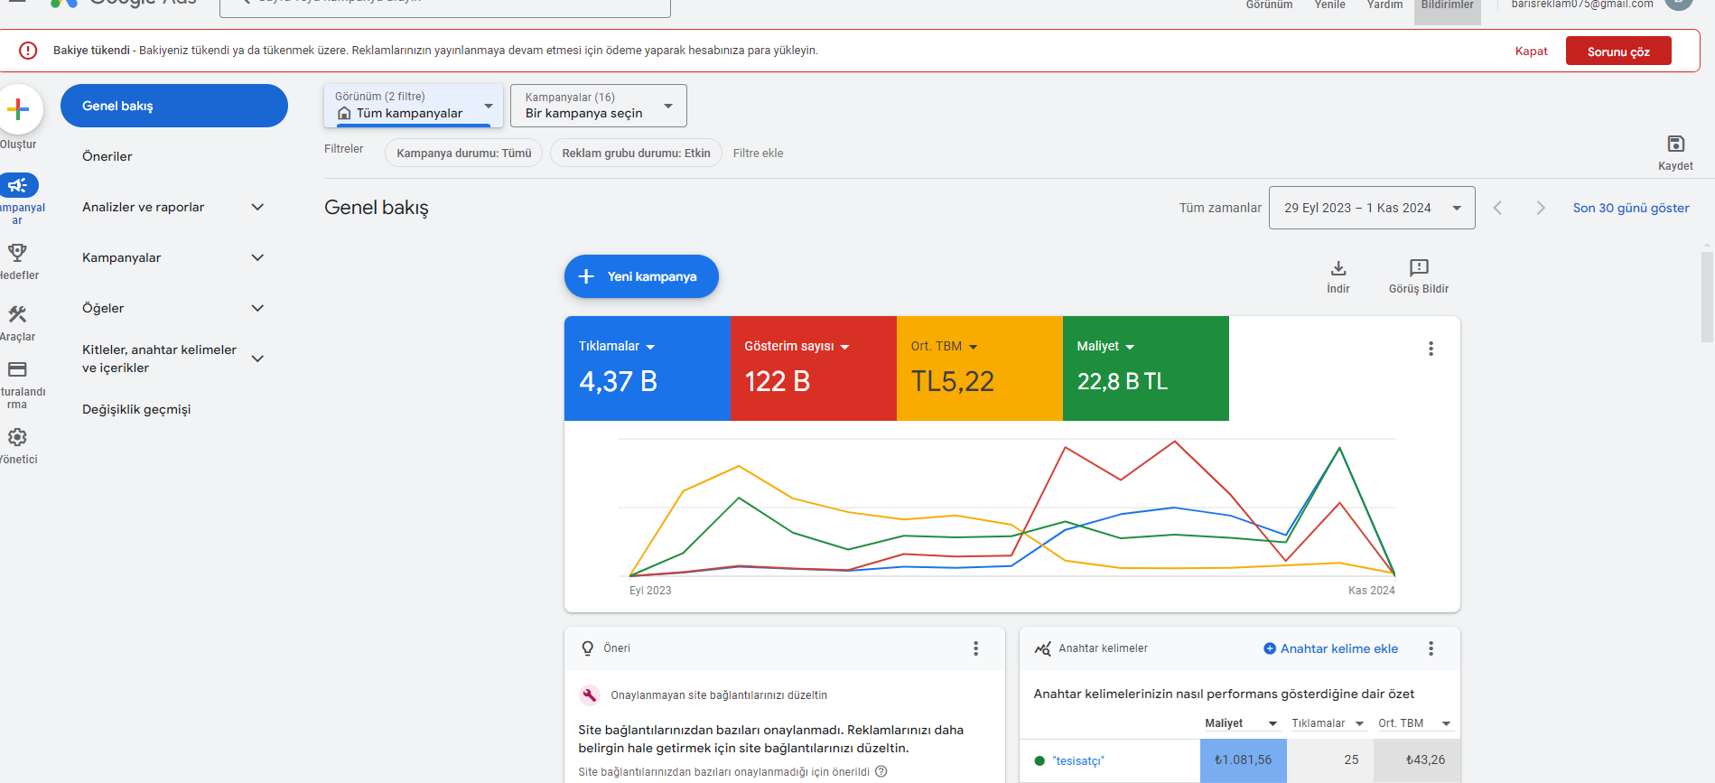Click the Yeni kampanya button
Image resolution: width=1715 pixels, height=783 pixels.
click(641, 276)
